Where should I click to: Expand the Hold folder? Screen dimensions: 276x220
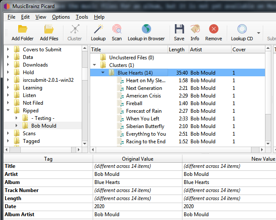[x=8, y=72]
